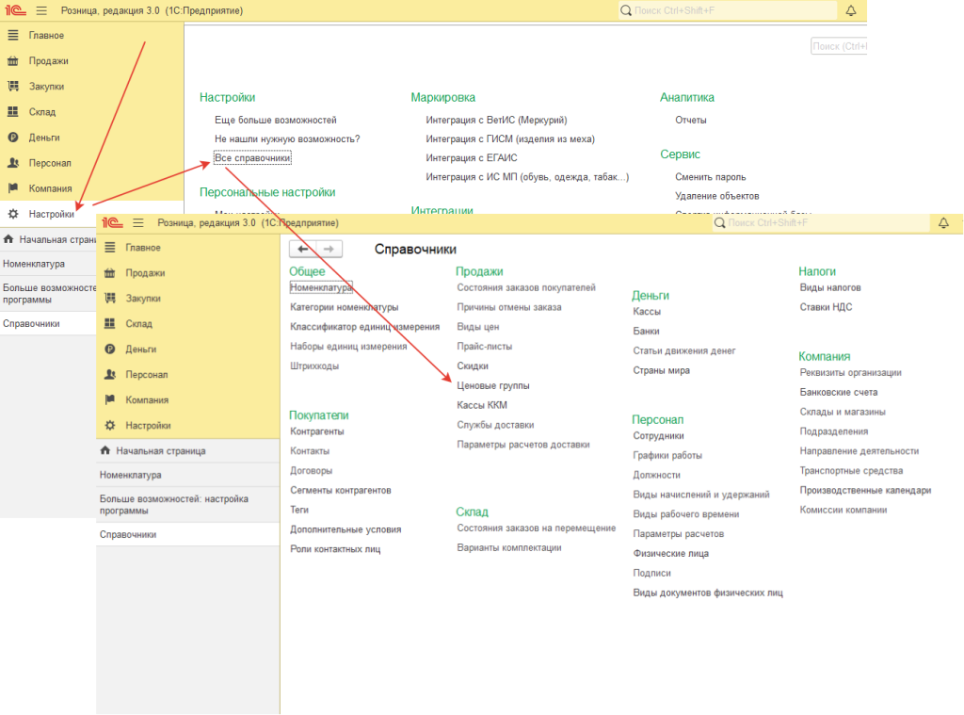This screenshot has width=964, height=715.
Task: Click the notification bell in the front window
Action: (x=943, y=222)
